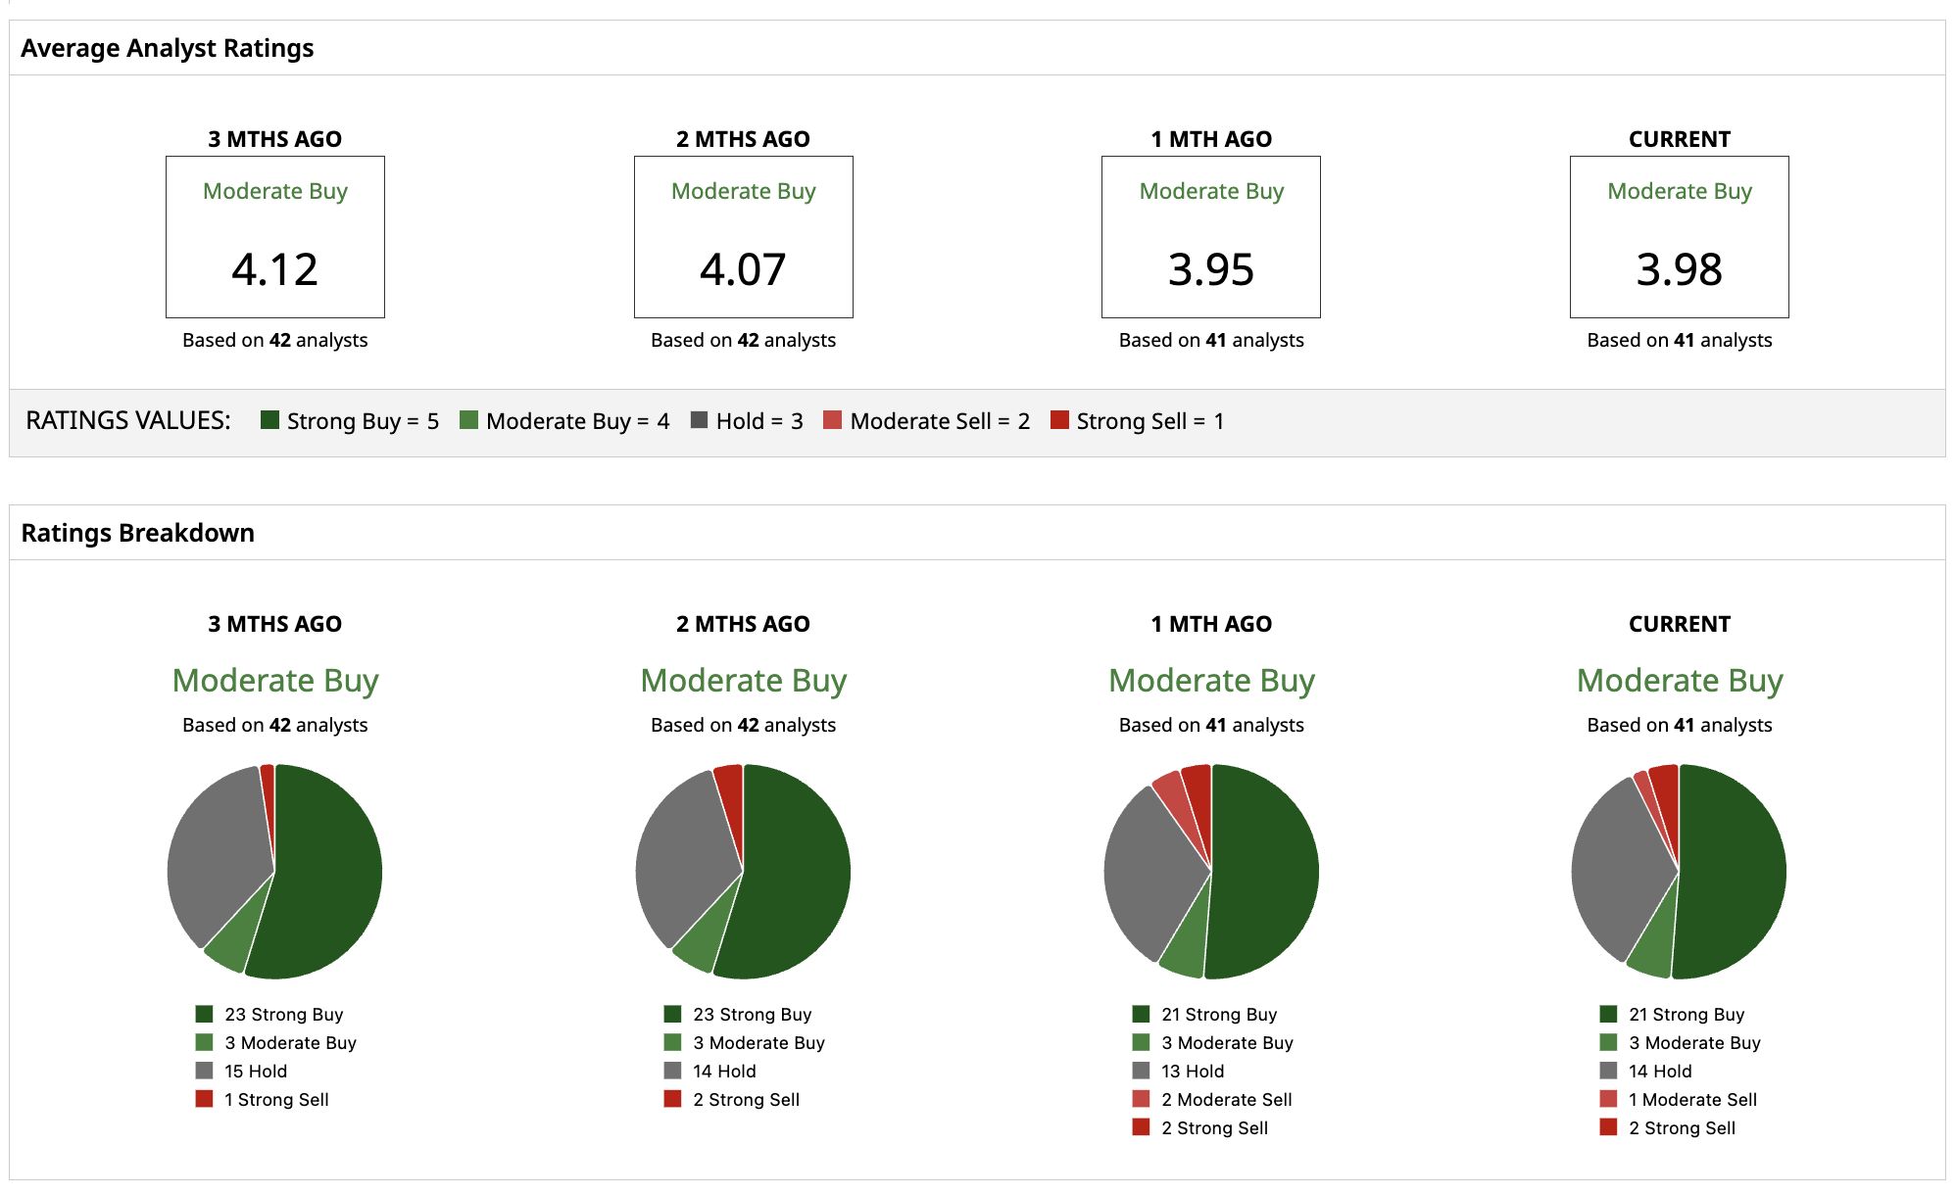Image resolution: width=1956 pixels, height=1193 pixels.
Task: Click the 1 Strong Sell legend icon
Action: coord(204,1099)
